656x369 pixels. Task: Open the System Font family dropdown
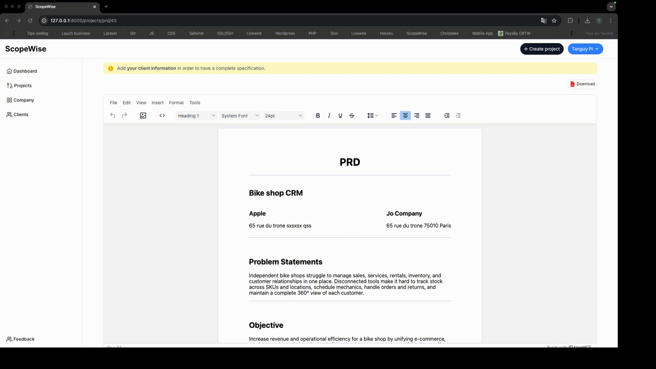(240, 116)
